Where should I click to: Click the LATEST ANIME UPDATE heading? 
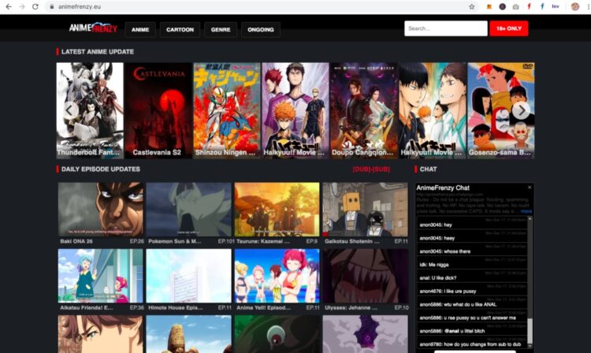[98, 52]
